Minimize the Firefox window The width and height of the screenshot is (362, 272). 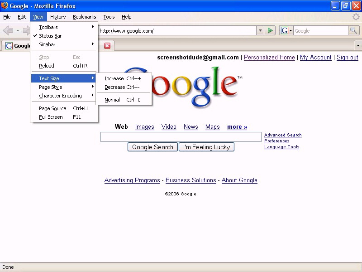point(335,6)
